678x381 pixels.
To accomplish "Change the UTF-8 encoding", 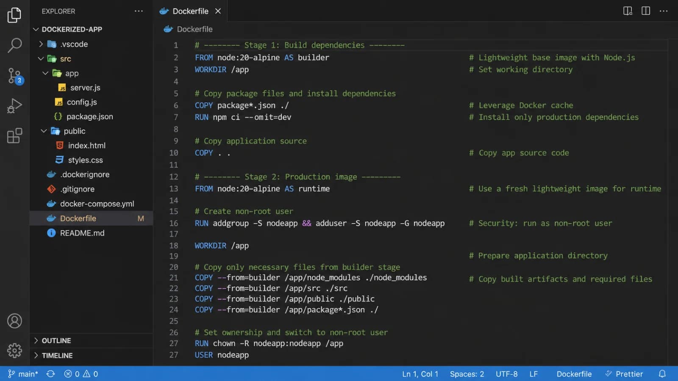I will tap(507, 374).
